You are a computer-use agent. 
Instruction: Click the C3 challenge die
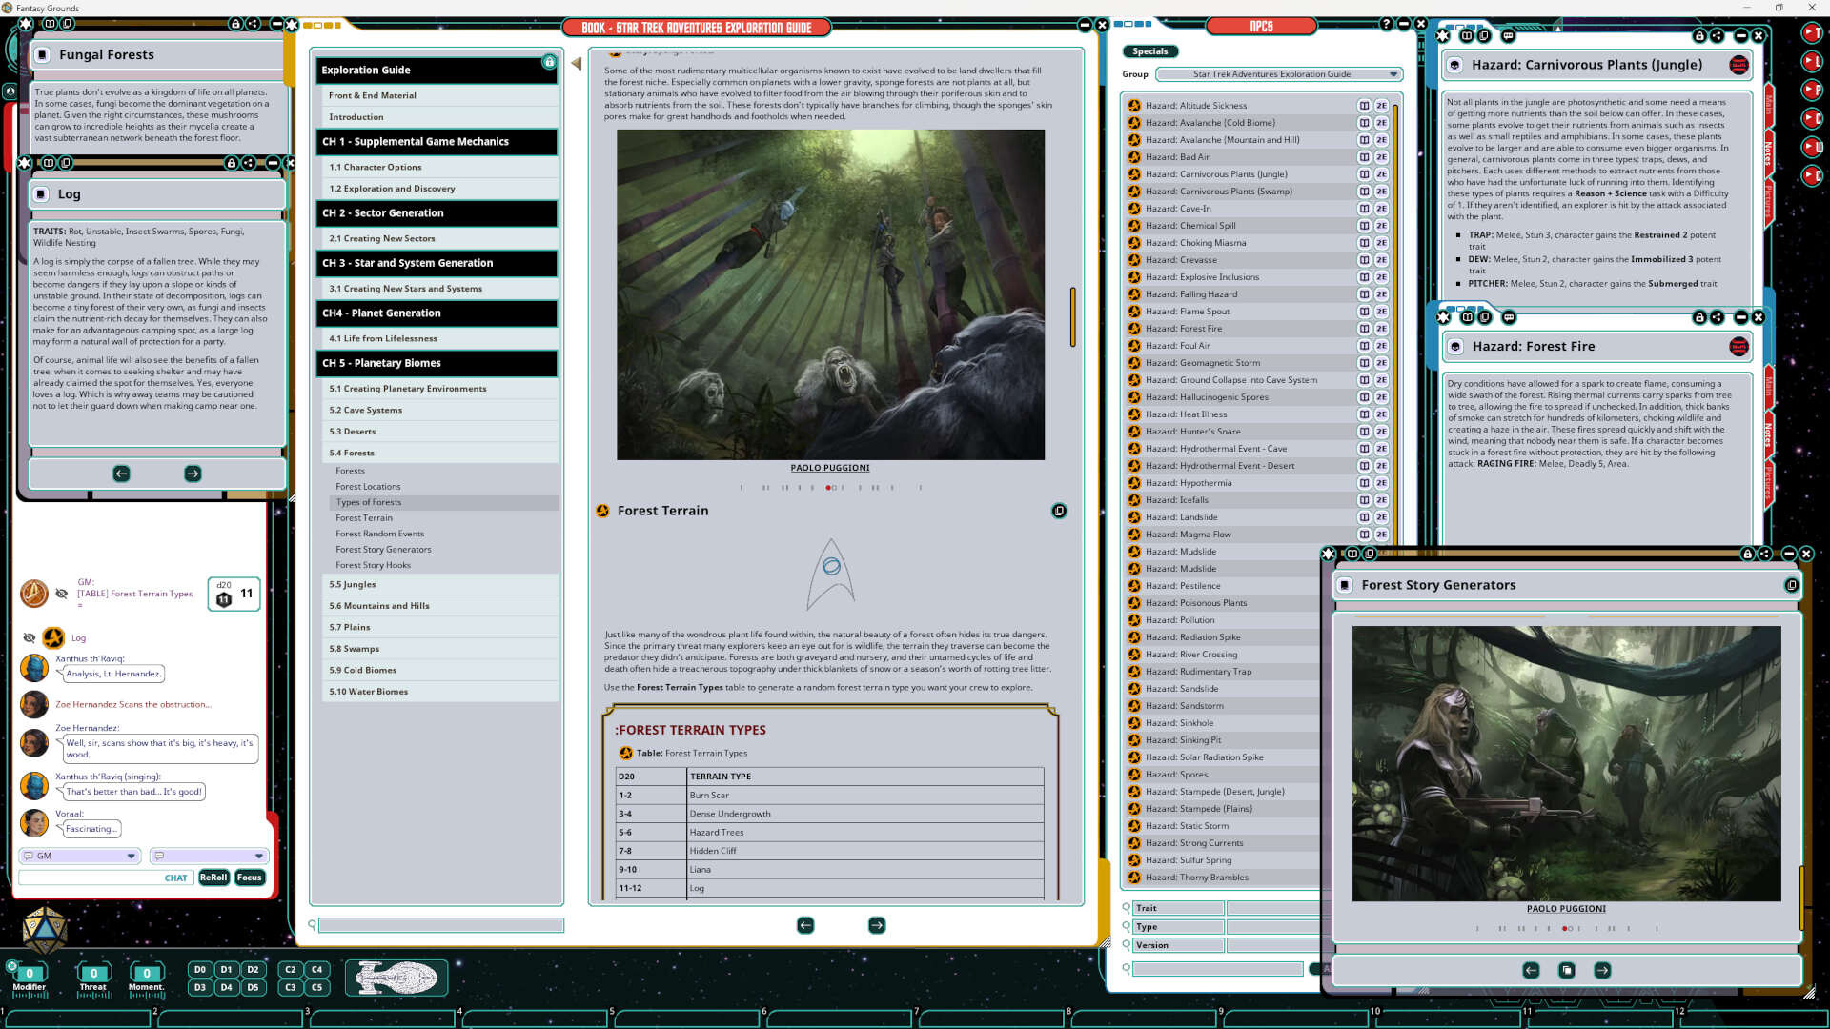click(x=291, y=987)
